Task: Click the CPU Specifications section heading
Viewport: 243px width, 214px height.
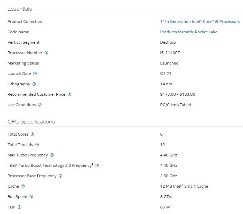Action: [x=31, y=122]
